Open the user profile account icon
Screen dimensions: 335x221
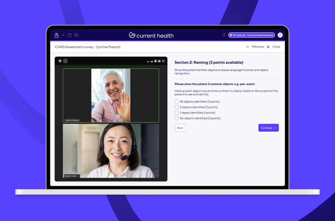pos(281,35)
